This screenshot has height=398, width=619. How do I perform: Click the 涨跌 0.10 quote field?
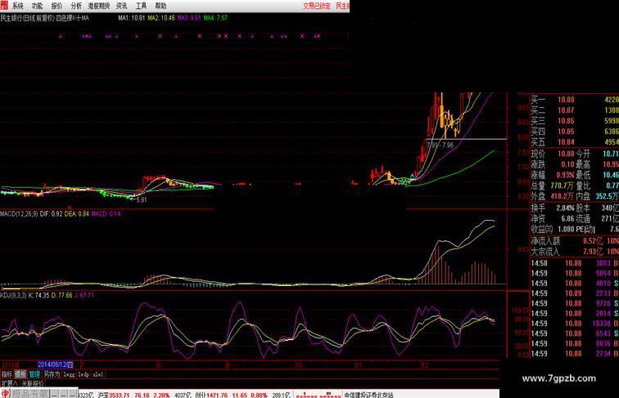pos(553,164)
